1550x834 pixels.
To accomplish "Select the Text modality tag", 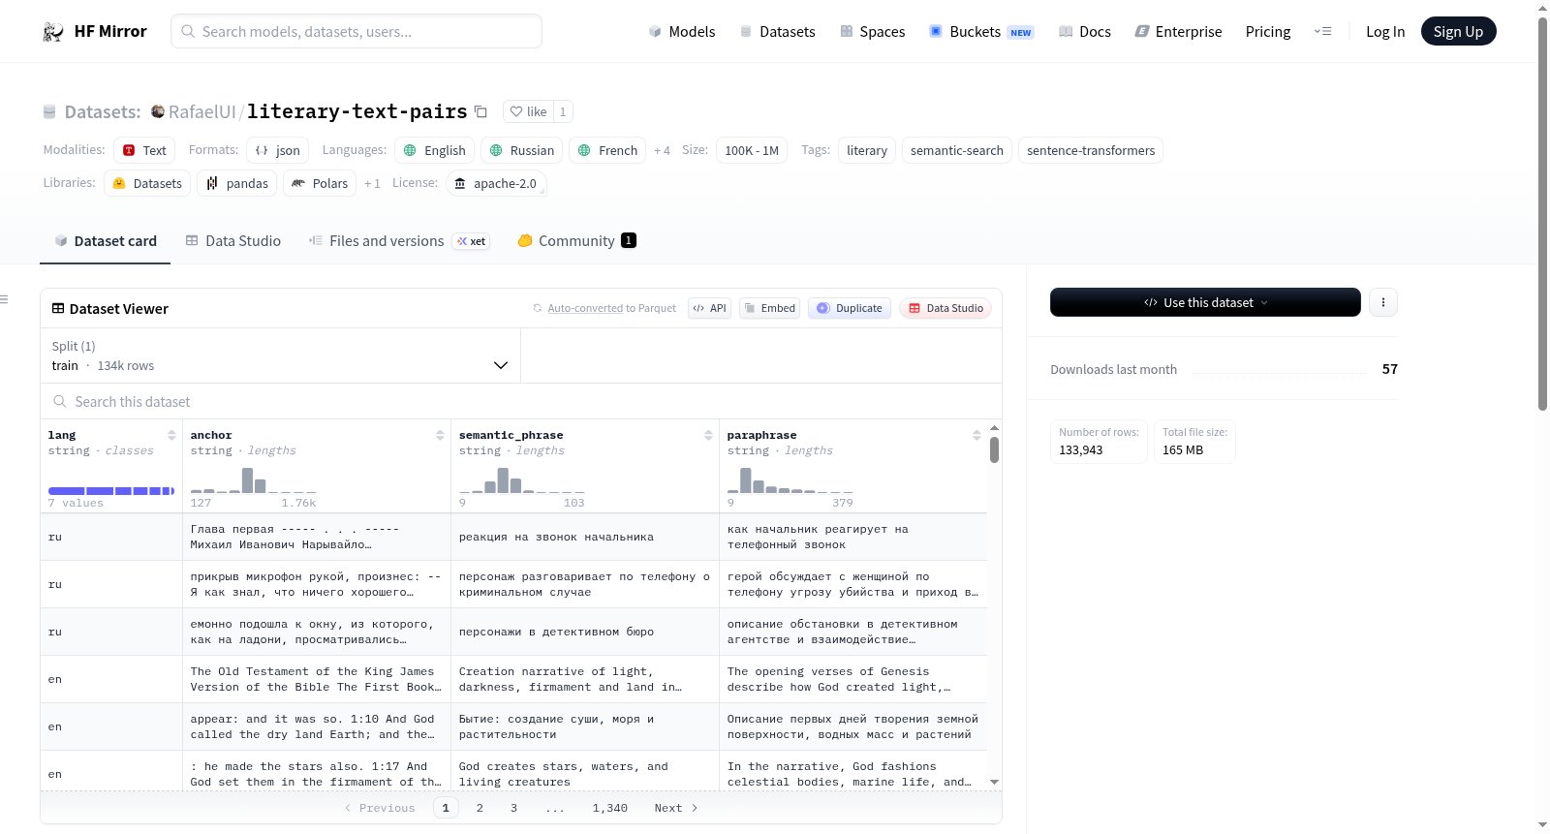I will tap(144, 150).
